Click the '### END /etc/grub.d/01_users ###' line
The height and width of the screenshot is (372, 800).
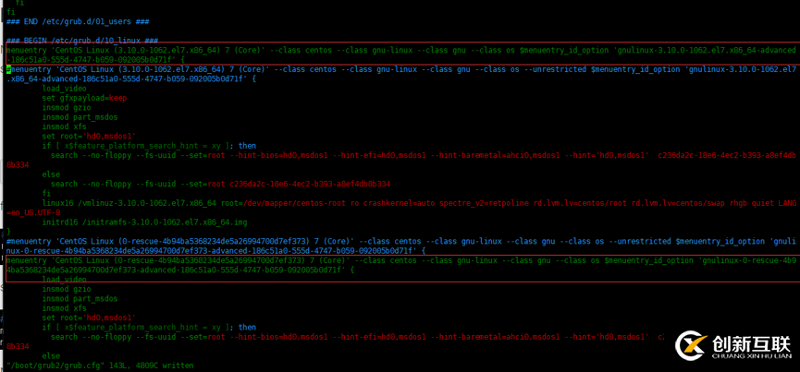78,21
